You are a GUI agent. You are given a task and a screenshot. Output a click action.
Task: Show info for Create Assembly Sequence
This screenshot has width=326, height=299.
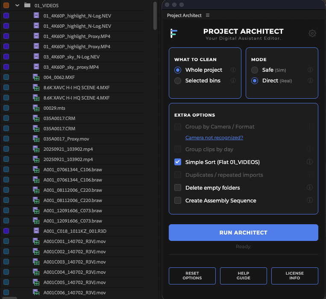pyautogui.click(x=310, y=200)
